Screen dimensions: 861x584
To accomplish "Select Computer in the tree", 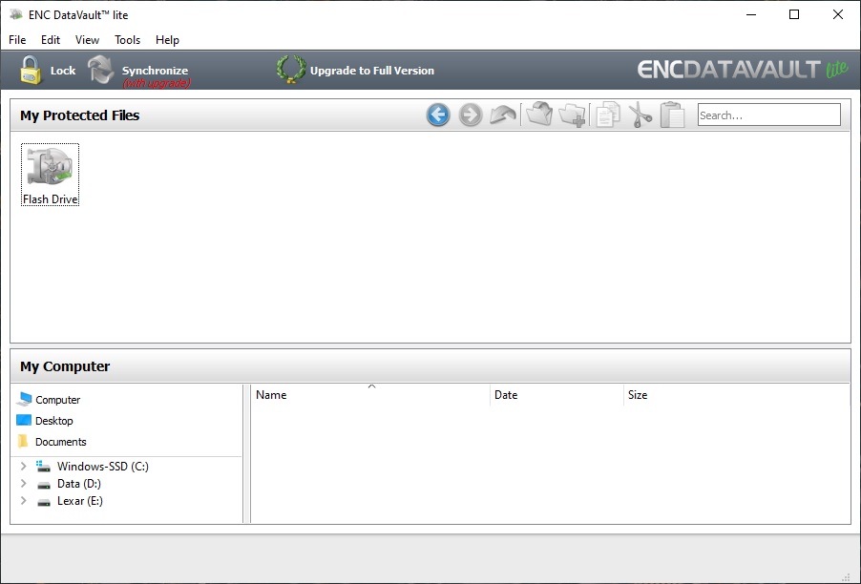I will click(57, 400).
